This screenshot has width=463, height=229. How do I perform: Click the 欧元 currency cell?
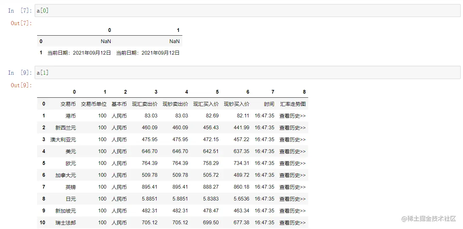pyautogui.click(x=71, y=163)
